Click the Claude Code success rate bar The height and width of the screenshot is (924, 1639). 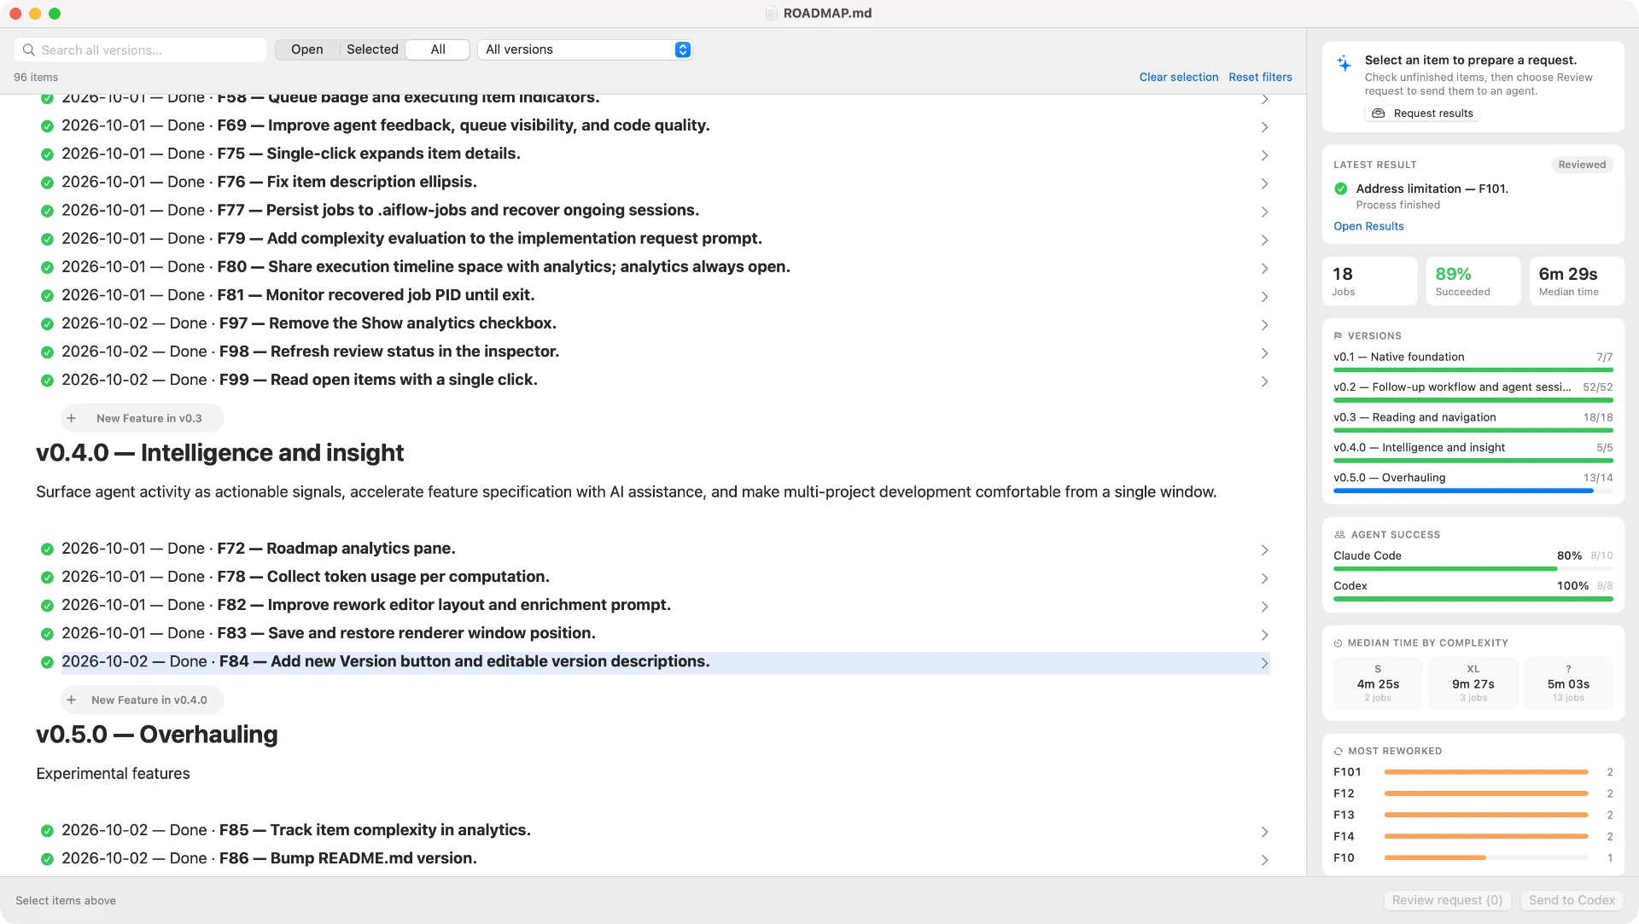[1473, 569]
